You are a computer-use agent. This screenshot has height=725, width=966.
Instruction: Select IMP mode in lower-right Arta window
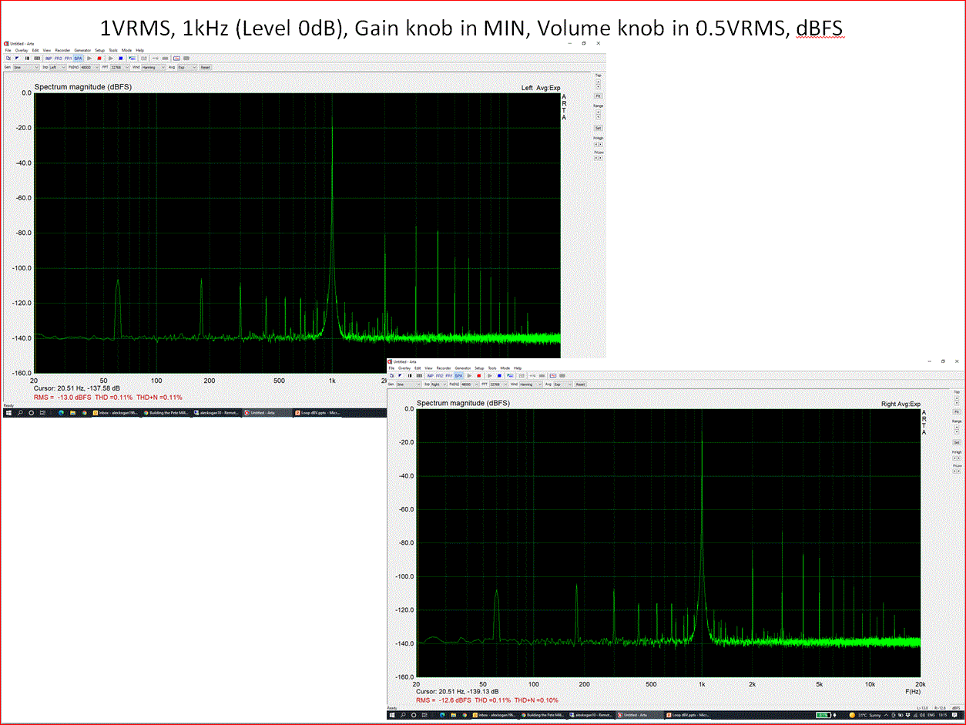click(431, 376)
